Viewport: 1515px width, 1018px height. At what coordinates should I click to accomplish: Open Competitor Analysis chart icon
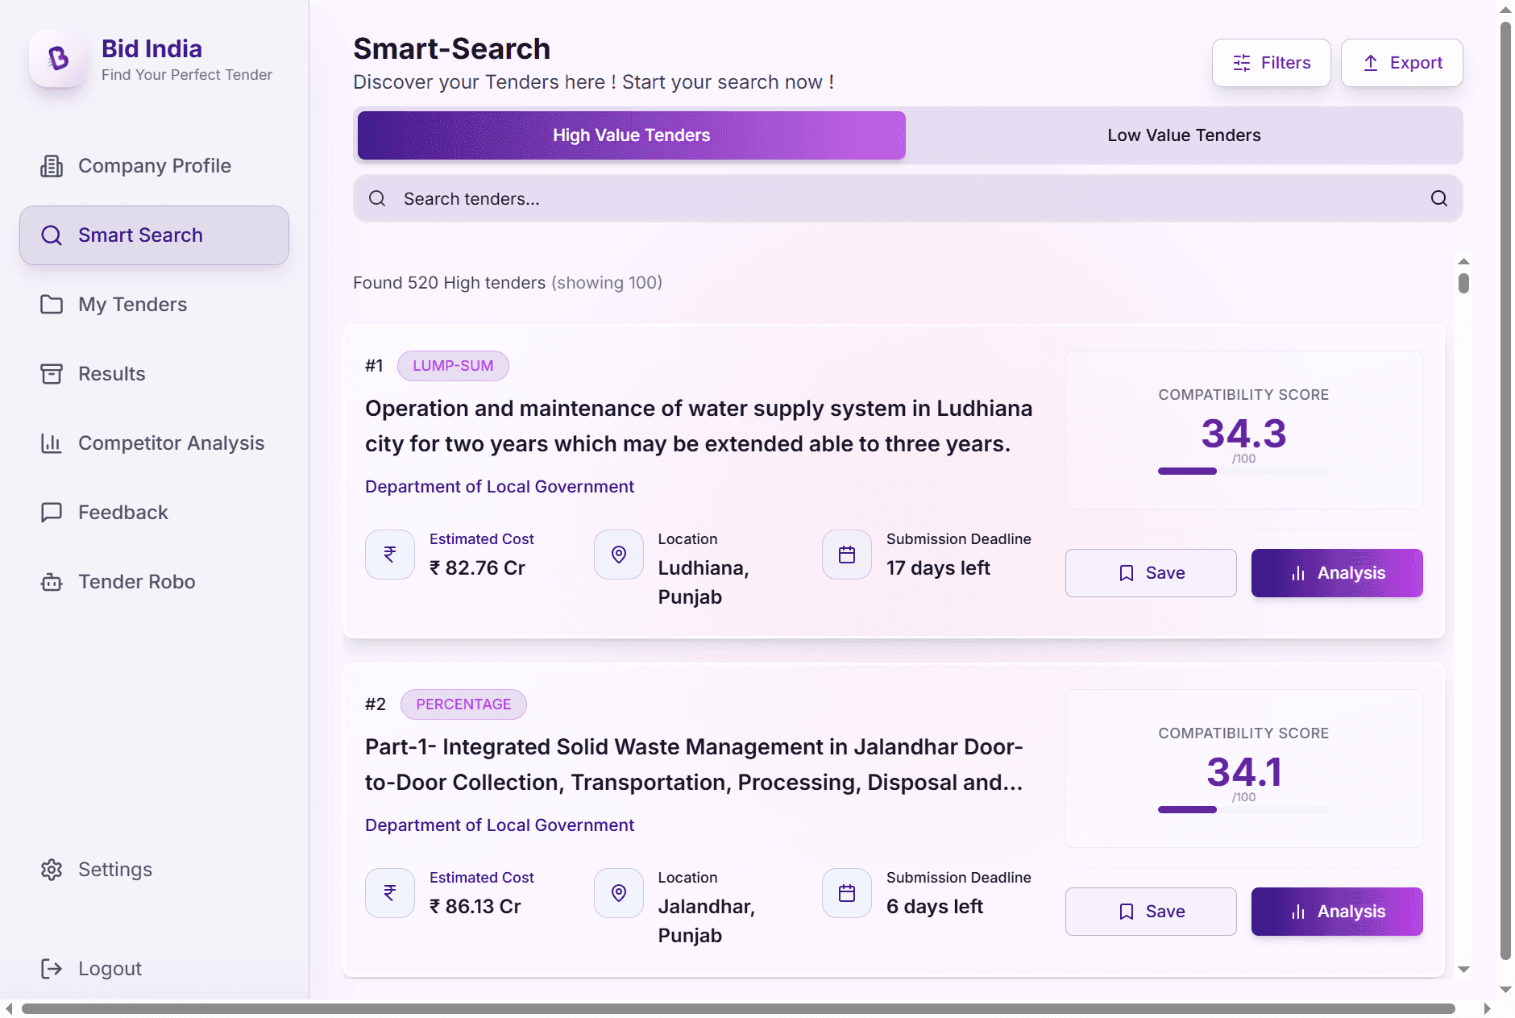tap(52, 443)
